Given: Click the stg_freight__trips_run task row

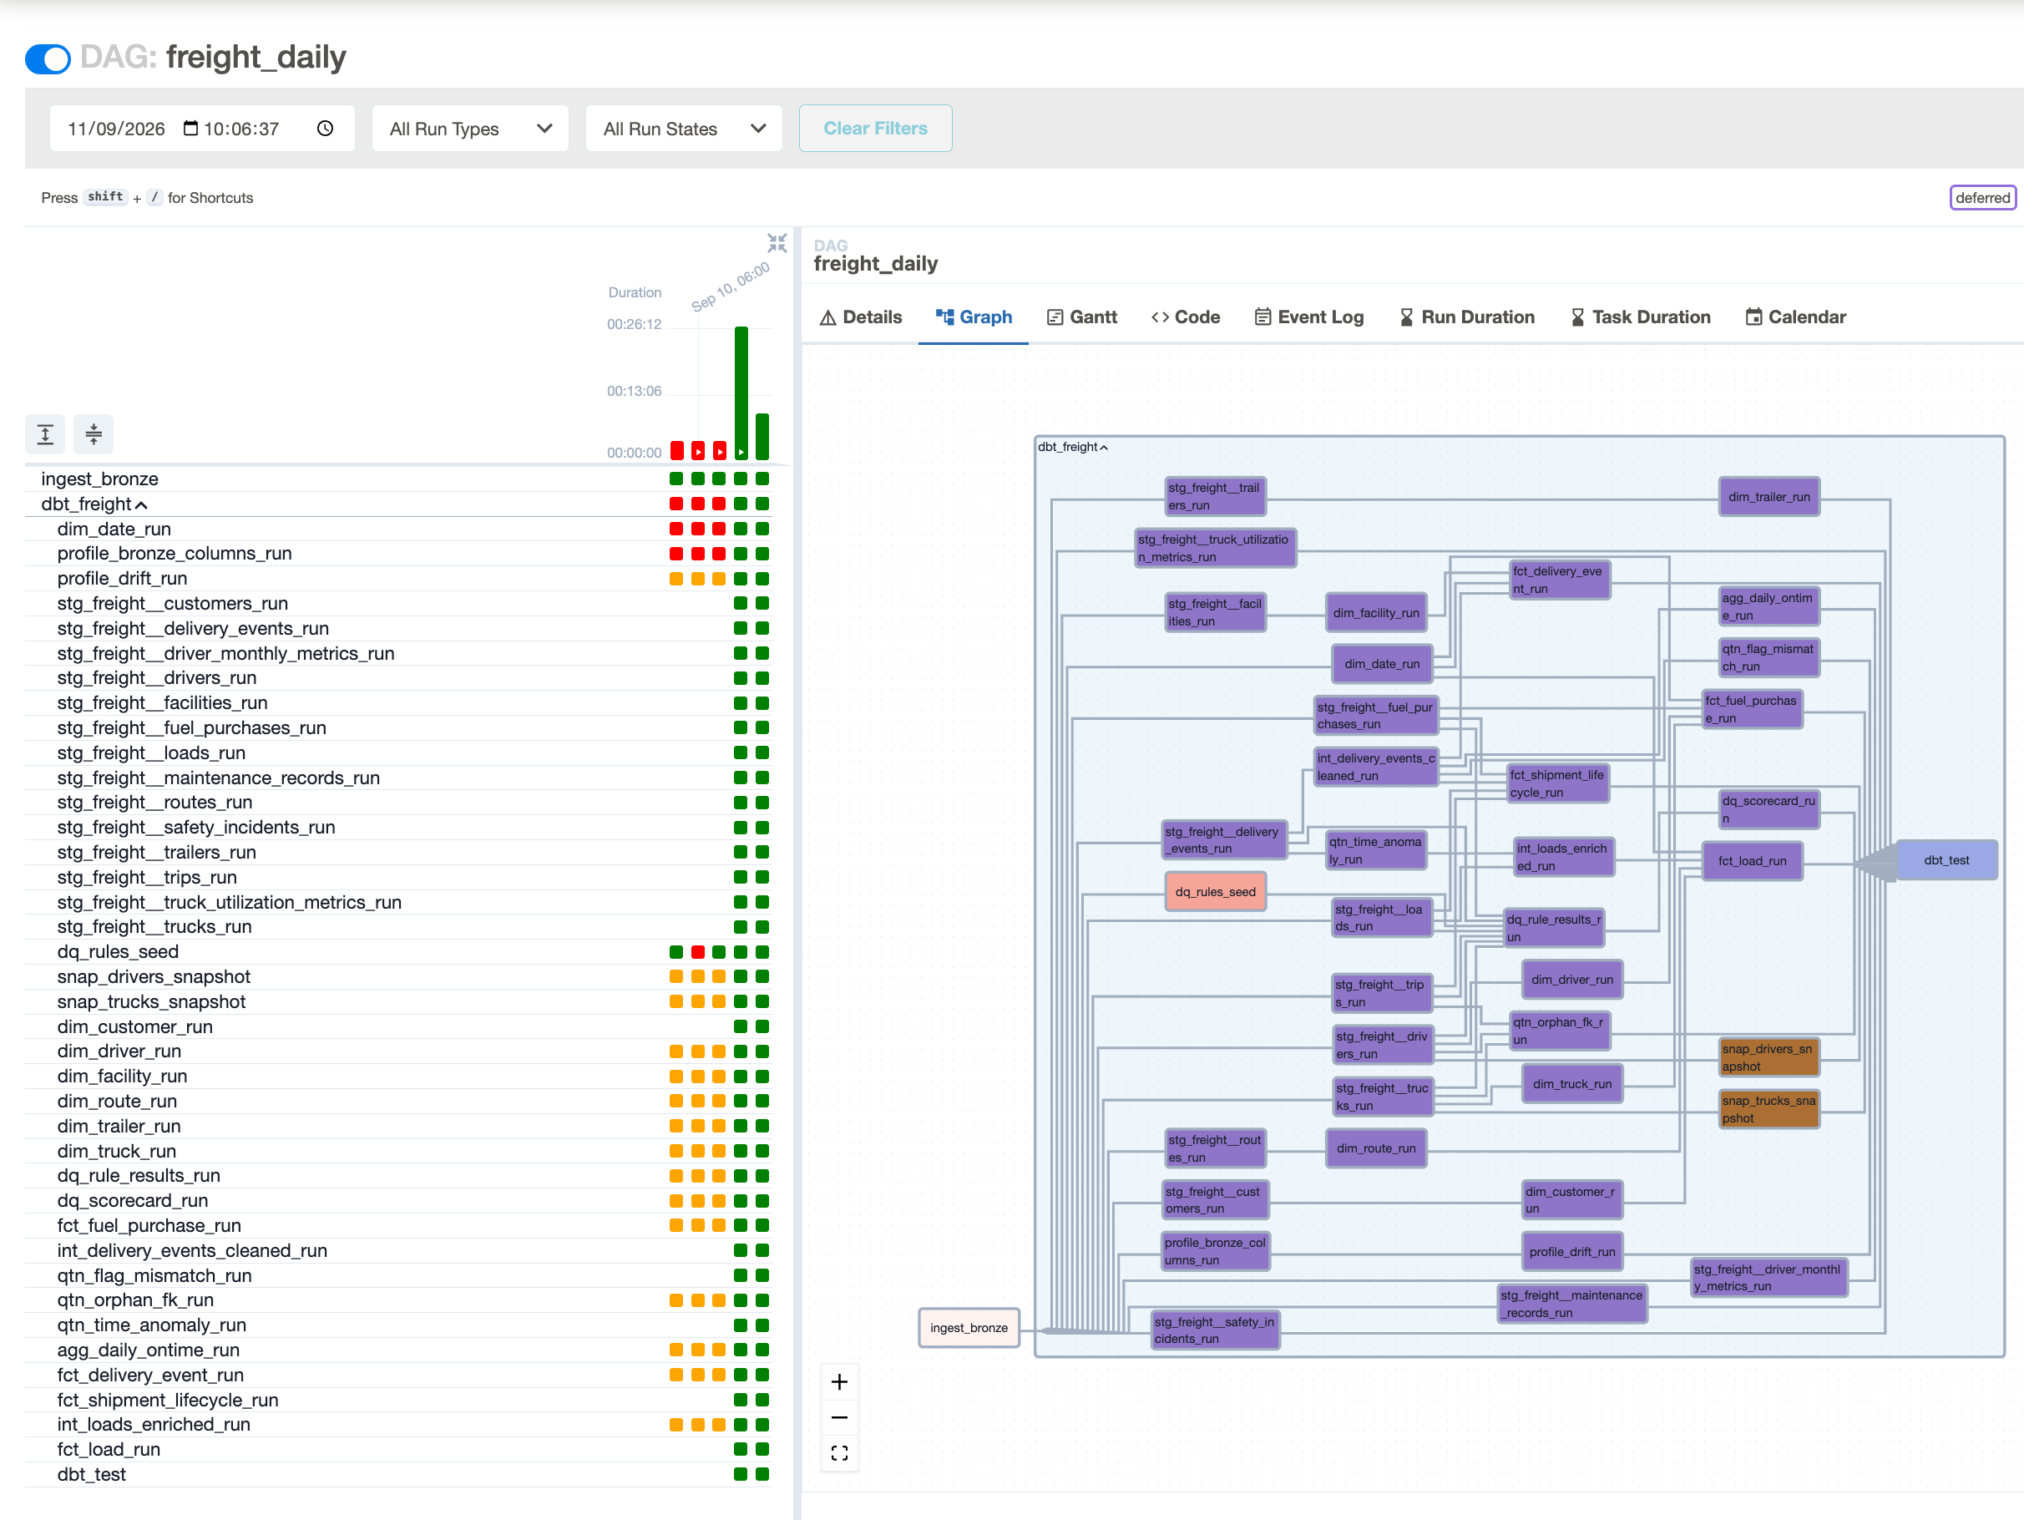Looking at the screenshot, I should pos(399,877).
